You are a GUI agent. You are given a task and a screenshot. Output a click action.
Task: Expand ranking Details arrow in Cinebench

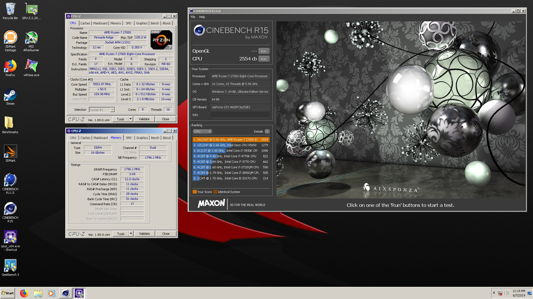click(x=267, y=132)
